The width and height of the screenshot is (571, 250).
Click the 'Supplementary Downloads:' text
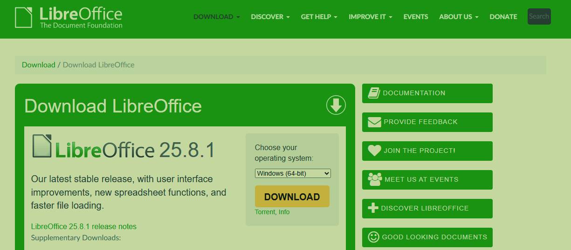tap(76, 238)
